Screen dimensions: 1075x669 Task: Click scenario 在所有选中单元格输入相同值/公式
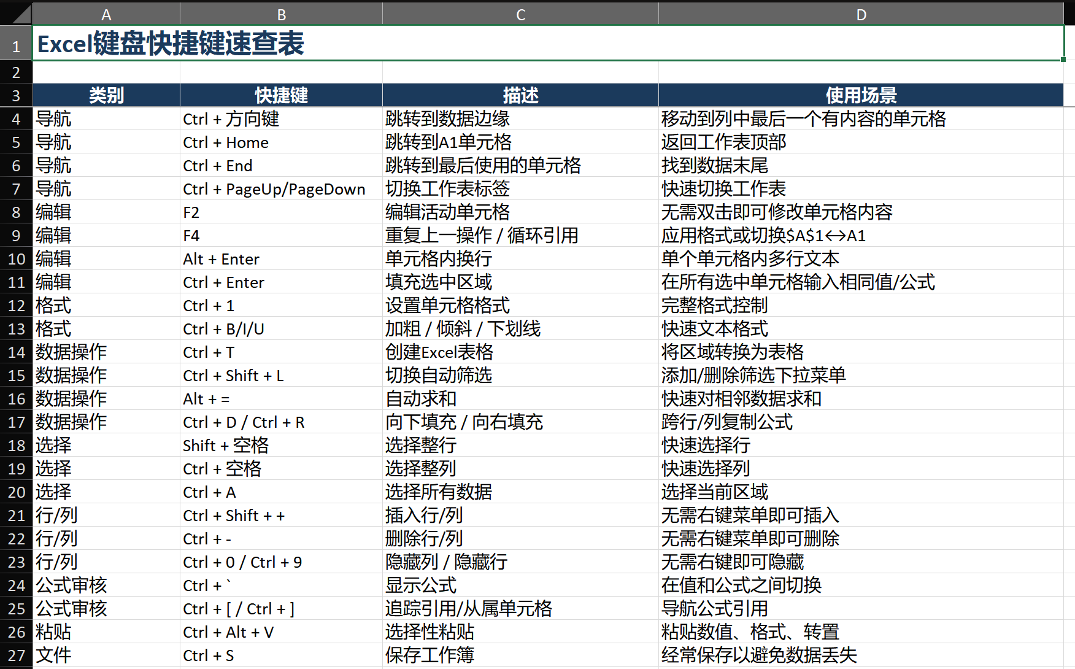click(861, 282)
